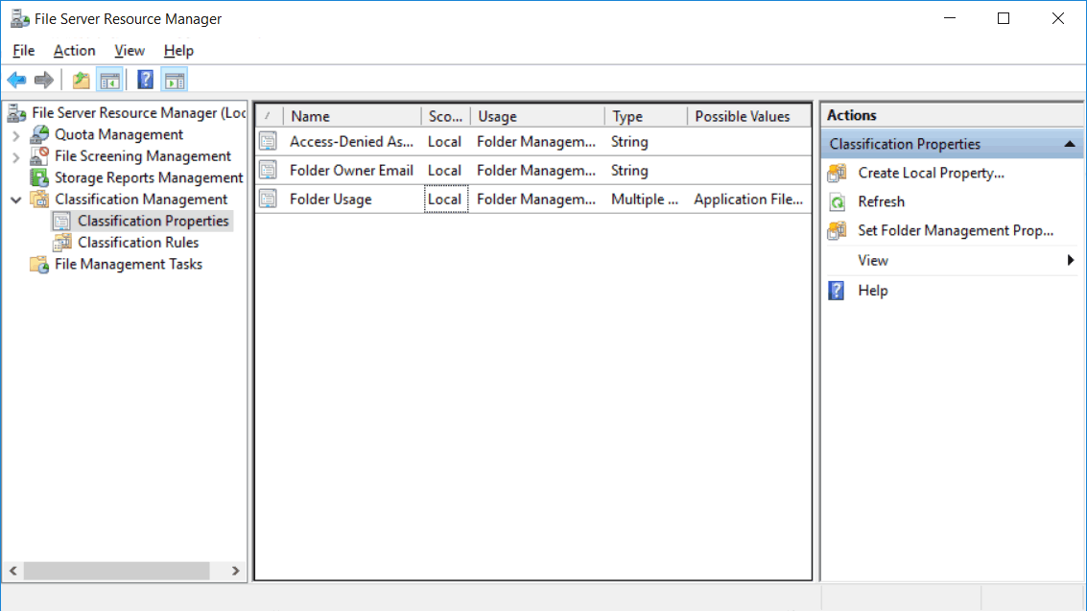This screenshot has width=1087, height=611.
Task: Click the Storage Reports Management tree icon
Action: tap(39, 177)
